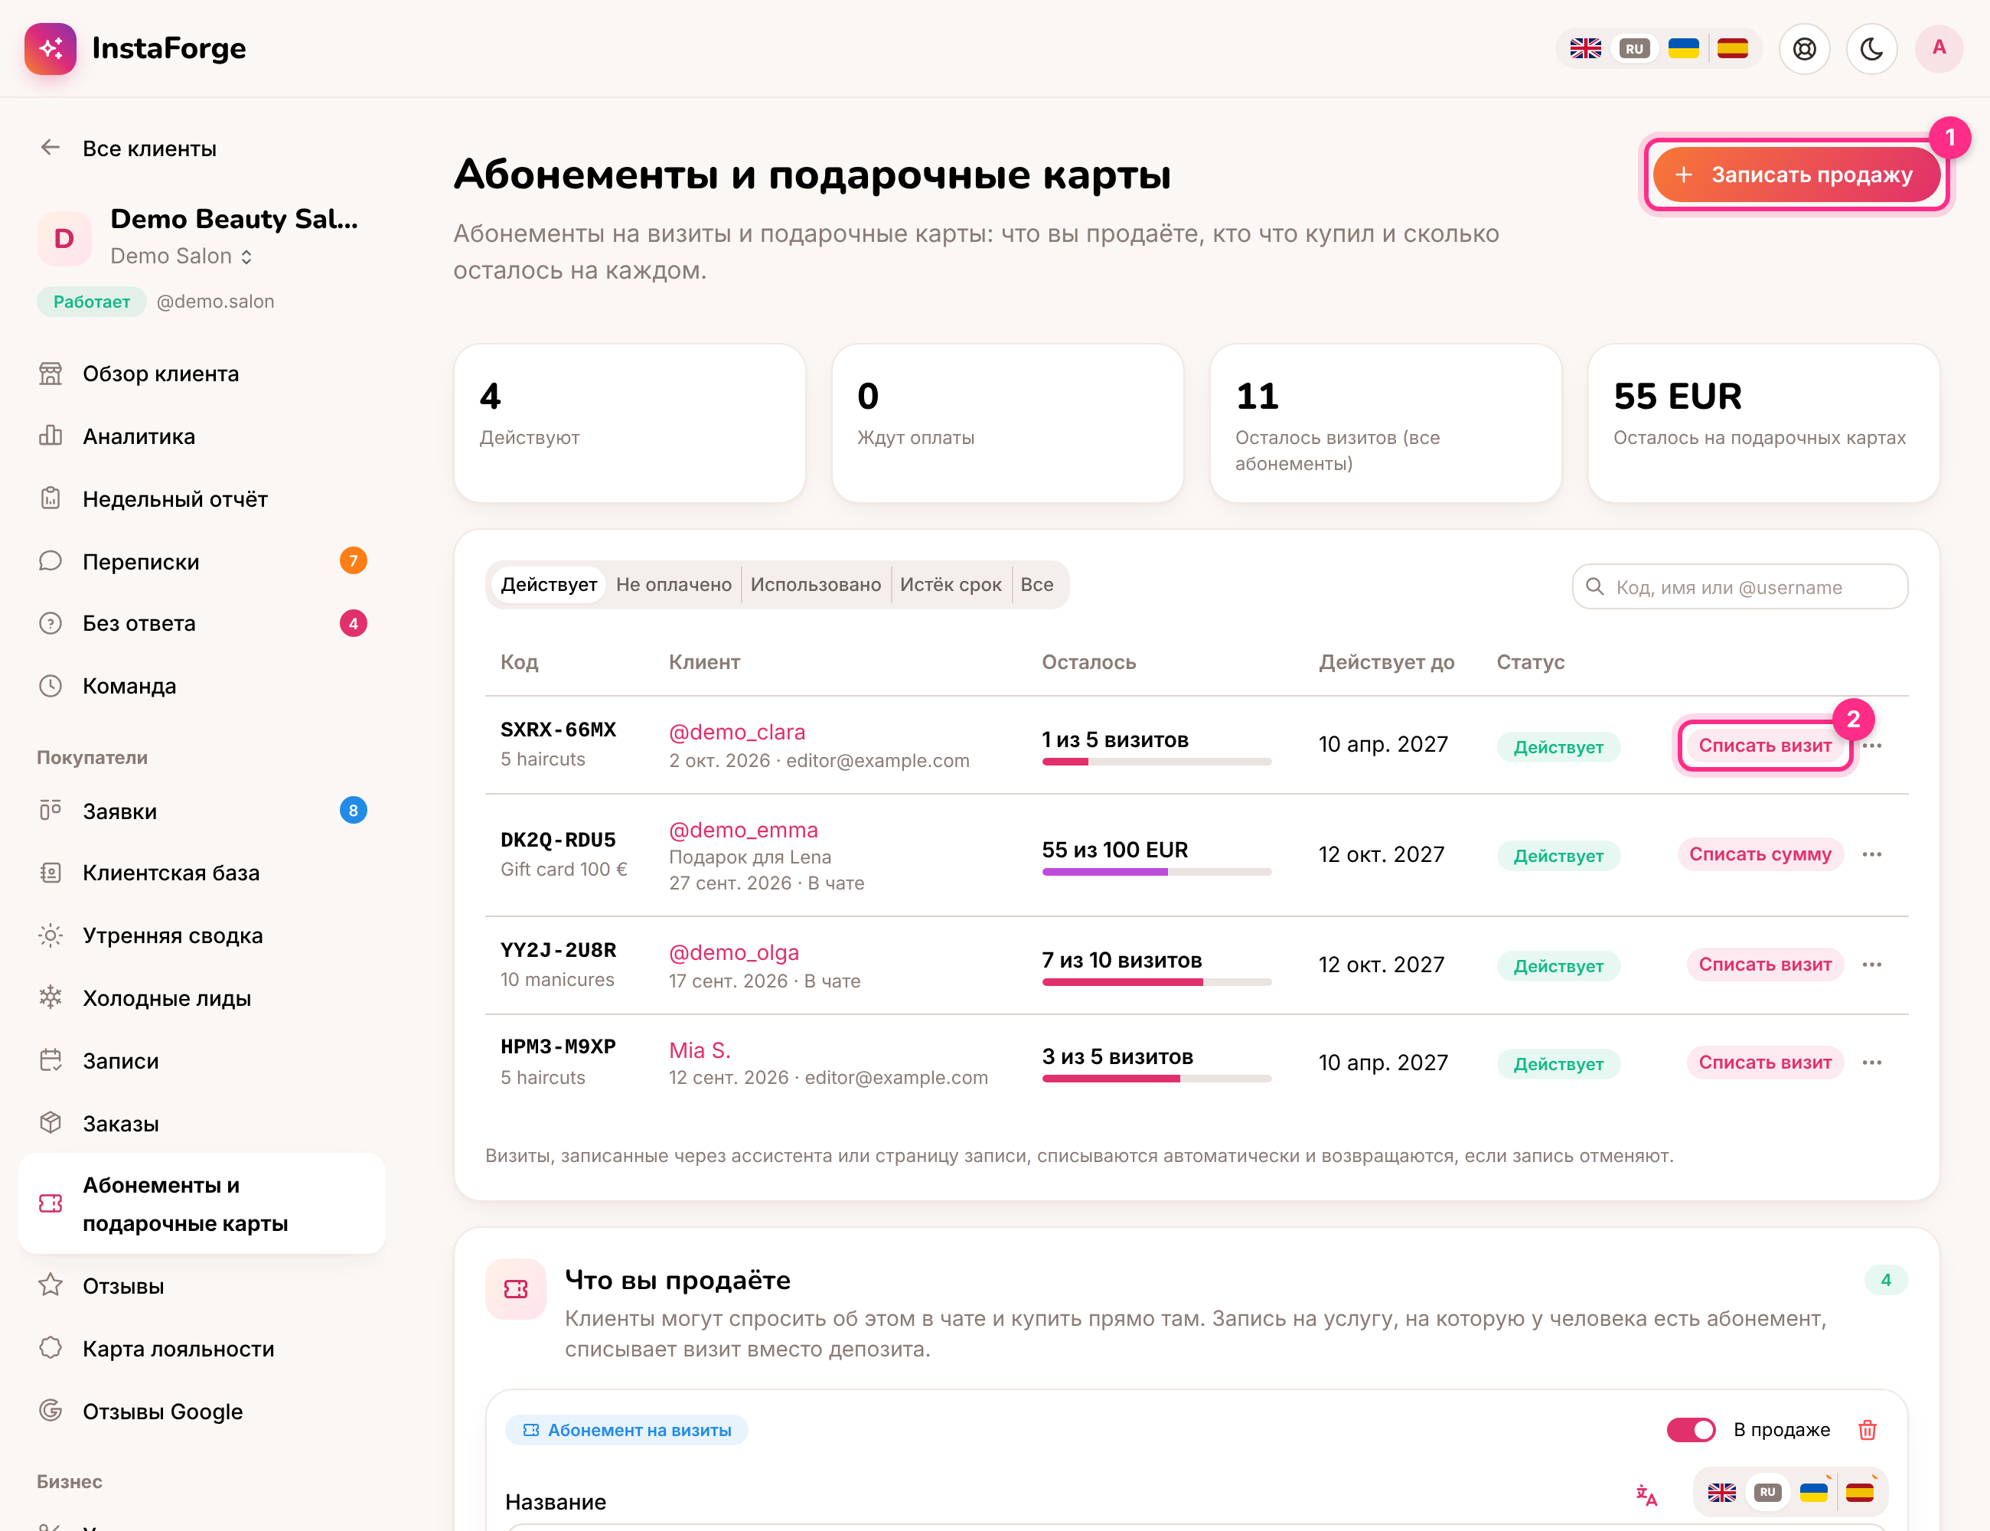Click the Заявки sidebar icon
This screenshot has height=1531, width=1990.
coord(50,810)
